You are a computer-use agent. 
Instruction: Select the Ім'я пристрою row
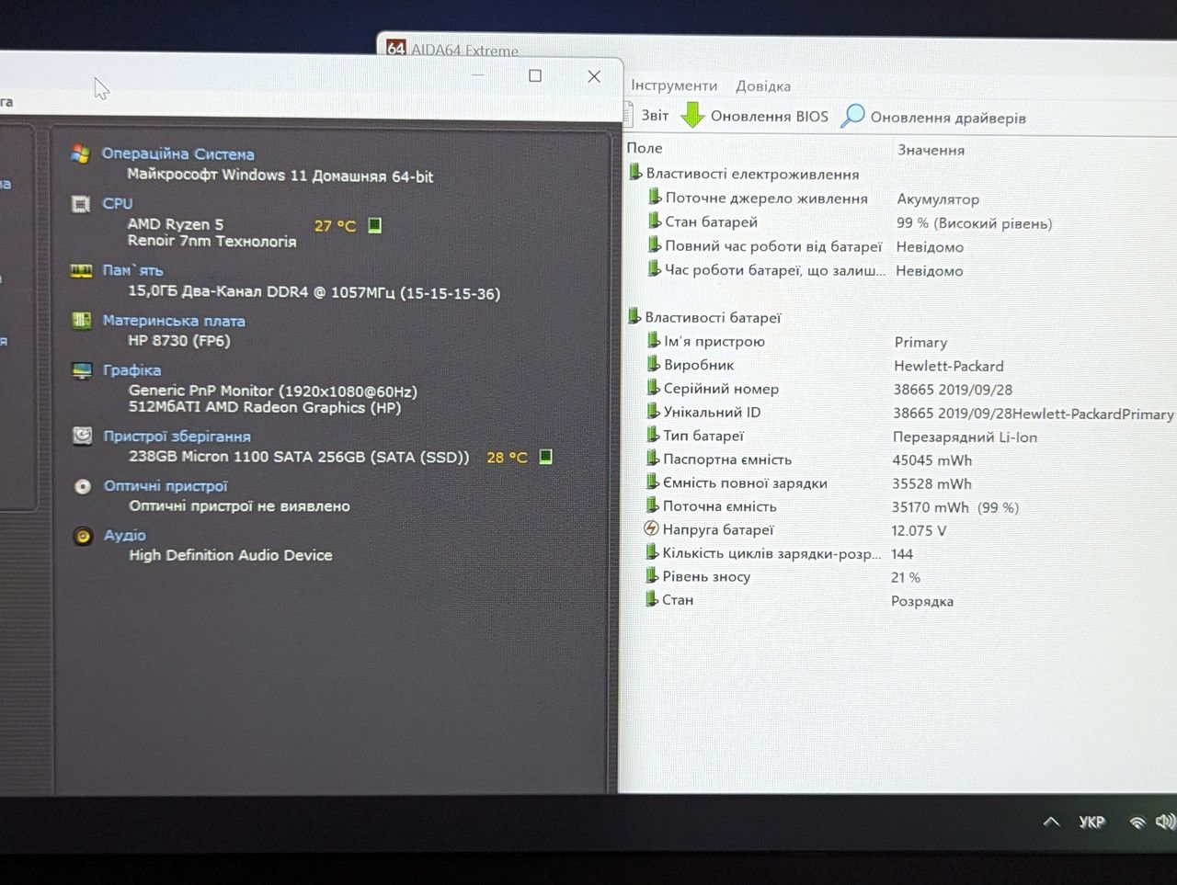(x=901, y=342)
